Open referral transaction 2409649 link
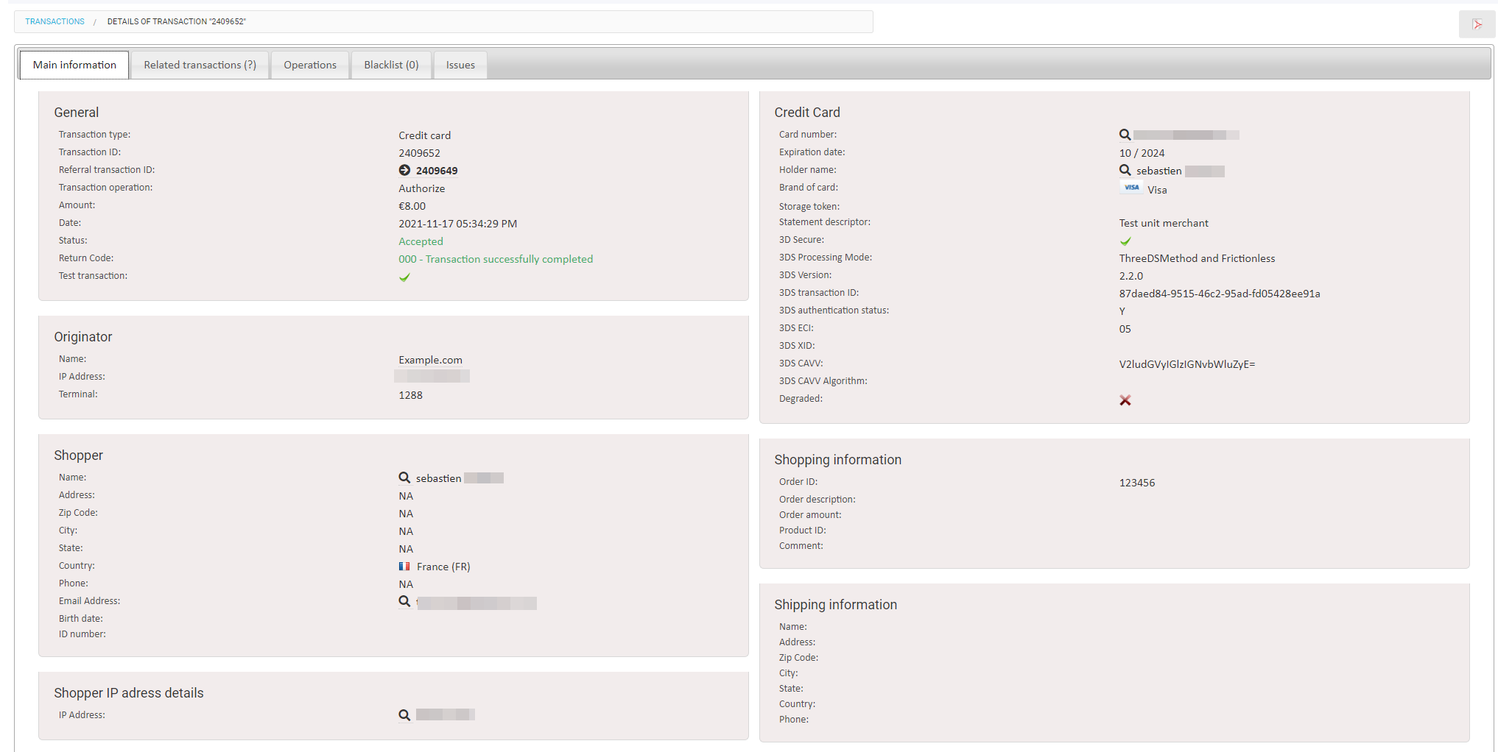The image size is (1498, 752). pos(436,170)
